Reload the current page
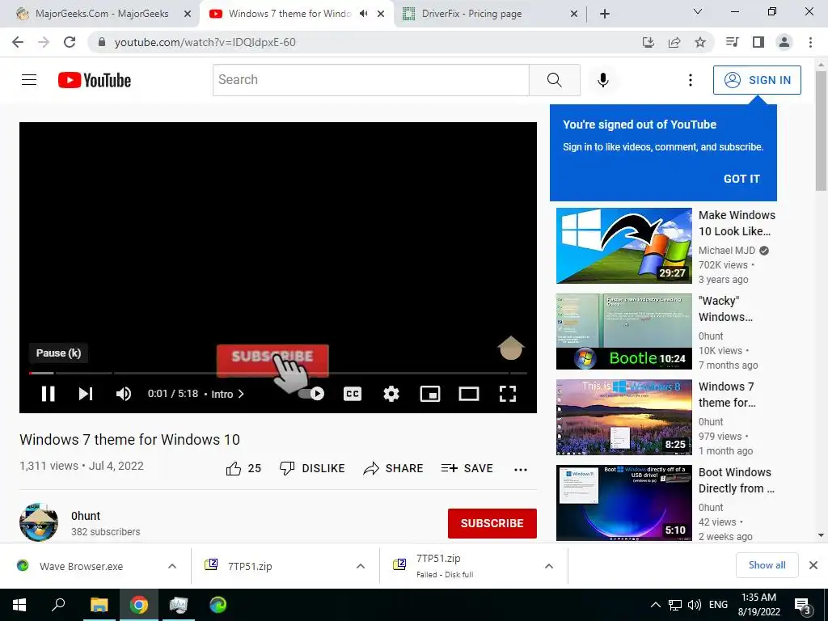Viewport: 828px width, 621px height. point(70,42)
